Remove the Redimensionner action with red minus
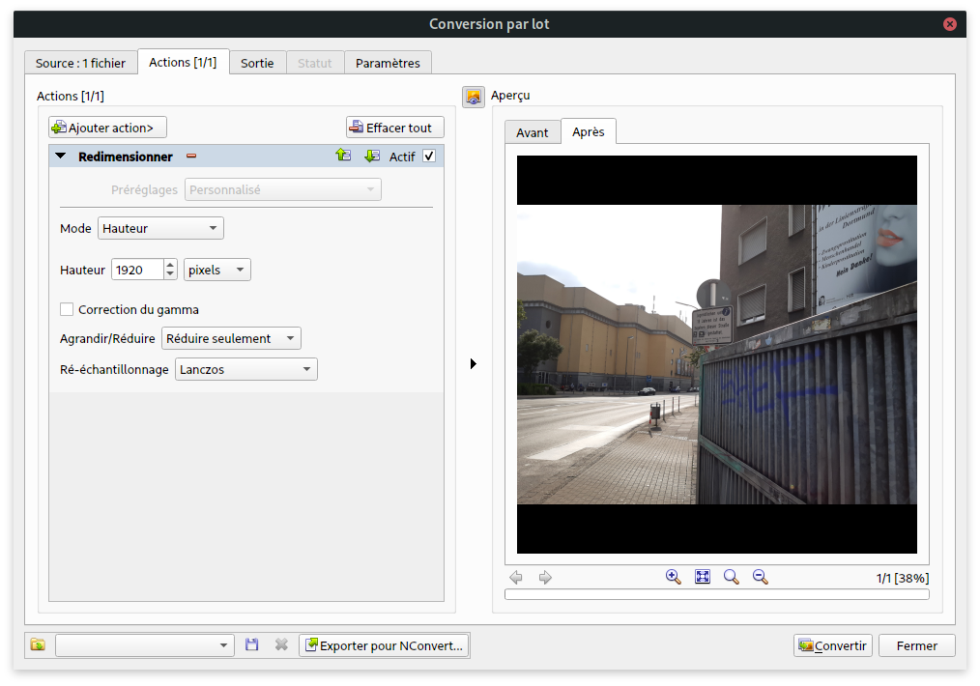 191,157
